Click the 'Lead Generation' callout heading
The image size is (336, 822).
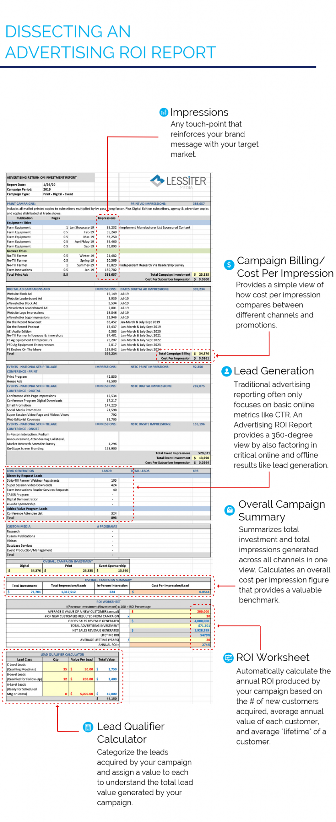274,371
